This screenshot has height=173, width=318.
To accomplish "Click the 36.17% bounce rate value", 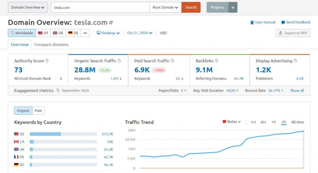I will click(274, 90).
